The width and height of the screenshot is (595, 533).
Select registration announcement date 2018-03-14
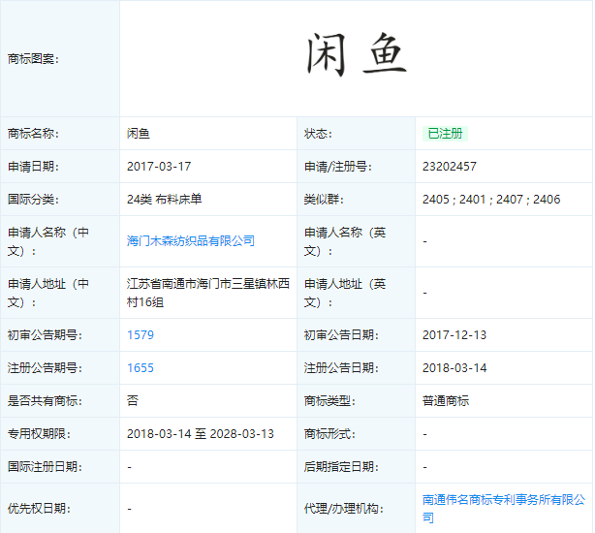[x=454, y=368]
